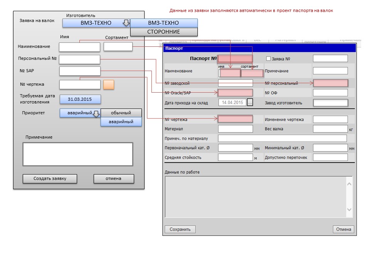
Task: Click the Имя field of Наименование in request form
Action: tap(79, 47)
